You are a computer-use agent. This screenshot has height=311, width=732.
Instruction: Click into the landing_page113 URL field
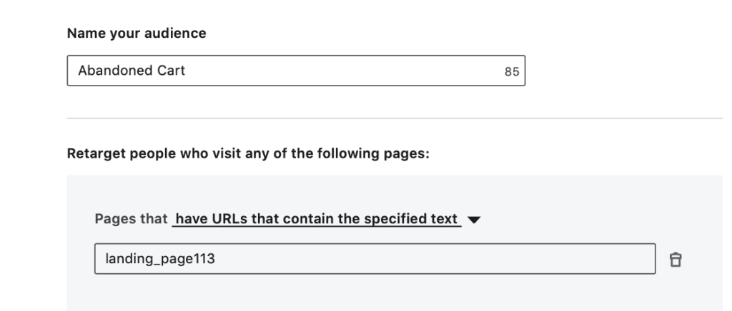375,259
